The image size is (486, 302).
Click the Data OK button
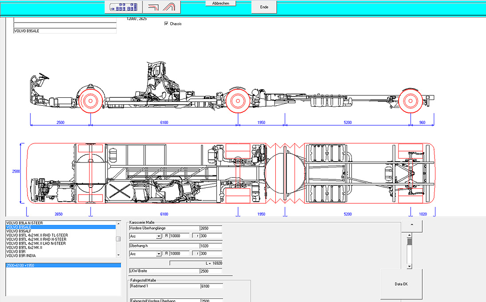(x=401, y=284)
